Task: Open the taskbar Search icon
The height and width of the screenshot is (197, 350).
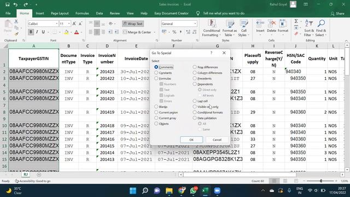Action: click(145, 191)
